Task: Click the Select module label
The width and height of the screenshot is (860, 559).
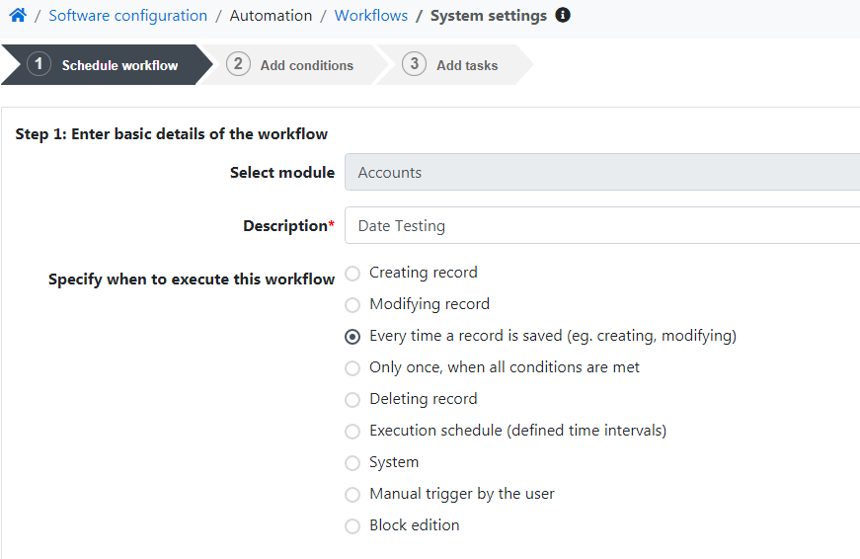Action: click(x=282, y=172)
